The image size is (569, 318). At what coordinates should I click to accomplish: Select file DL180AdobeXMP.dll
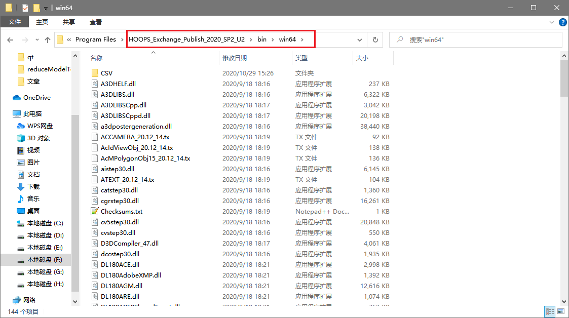pyautogui.click(x=131, y=275)
